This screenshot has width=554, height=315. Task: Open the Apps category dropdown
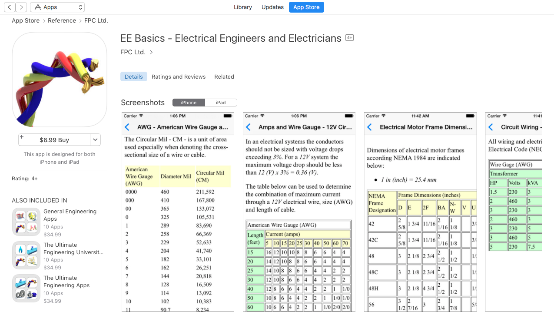click(57, 7)
